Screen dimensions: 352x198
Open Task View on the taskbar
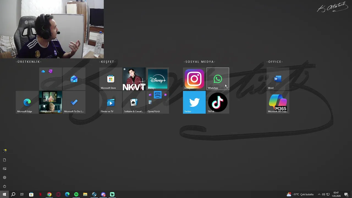pyautogui.click(x=22, y=194)
